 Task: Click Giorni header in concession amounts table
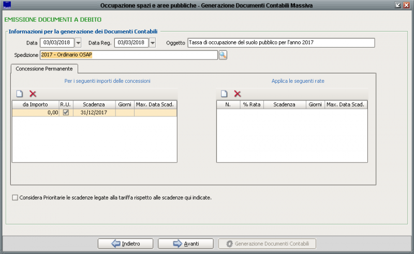(125, 104)
